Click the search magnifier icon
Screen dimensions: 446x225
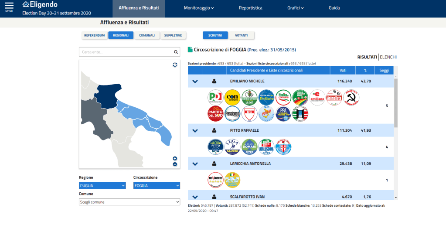(176, 52)
